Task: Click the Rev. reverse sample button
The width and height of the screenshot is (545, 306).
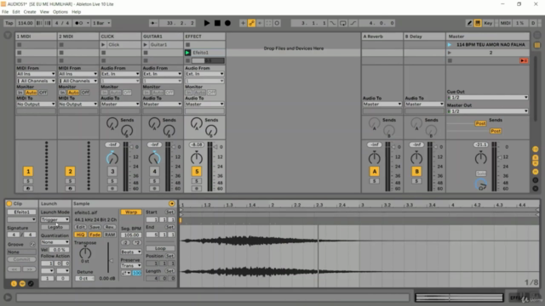Action: pos(110,227)
